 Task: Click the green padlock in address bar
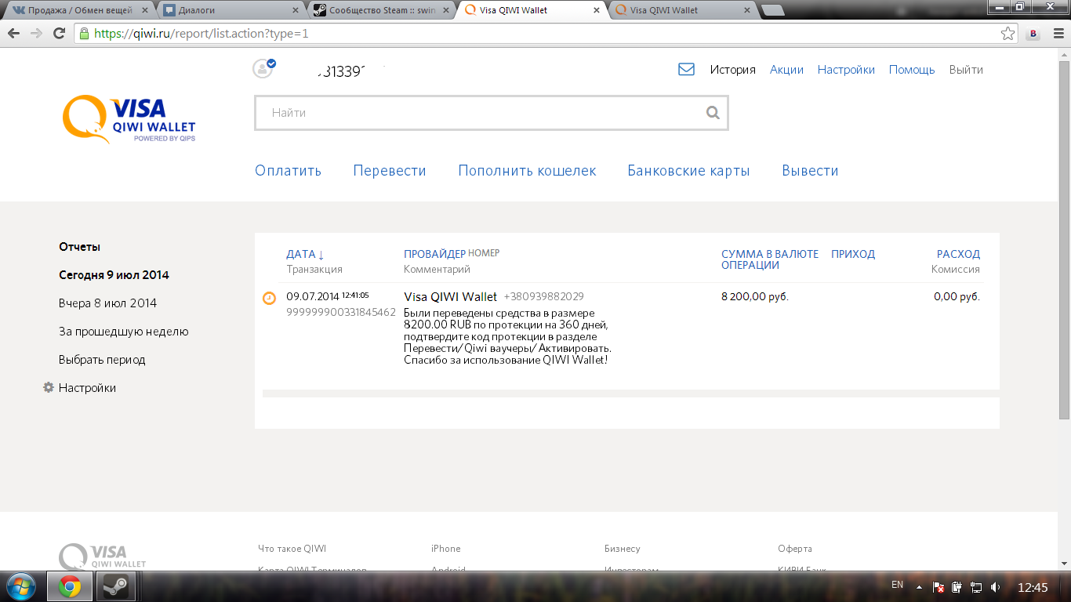pyautogui.click(x=84, y=34)
